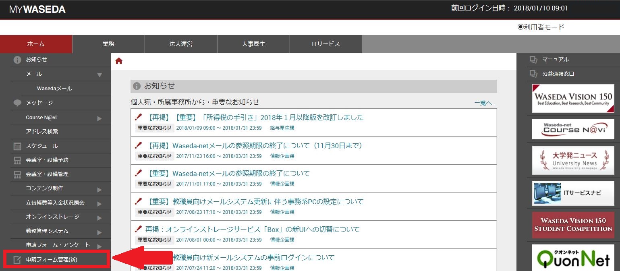Expand the Course N@vi submenu arrow

point(100,118)
